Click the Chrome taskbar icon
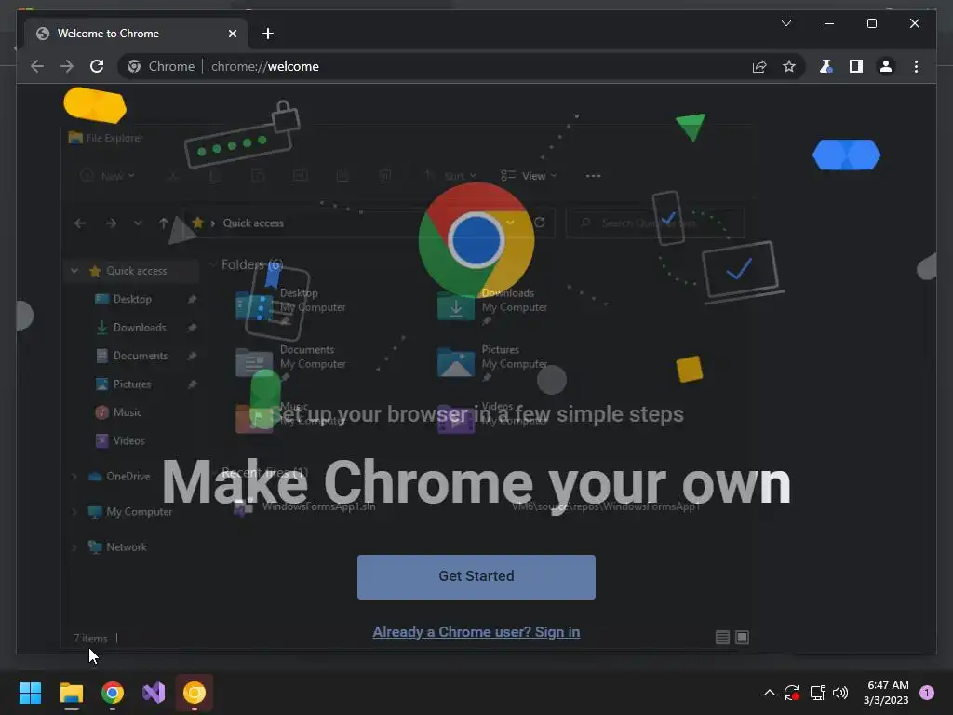The image size is (953, 715). (x=113, y=693)
